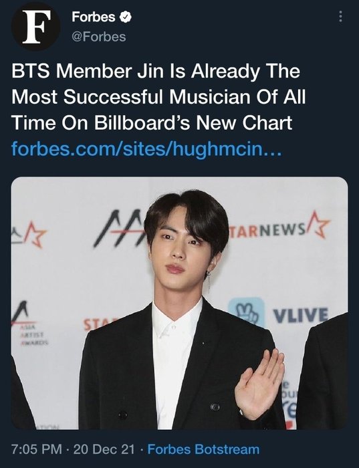This screenshot has height=468, width=359.
Task: Click the word "Billboard's" in the tweet
Action: click(142, 122)
